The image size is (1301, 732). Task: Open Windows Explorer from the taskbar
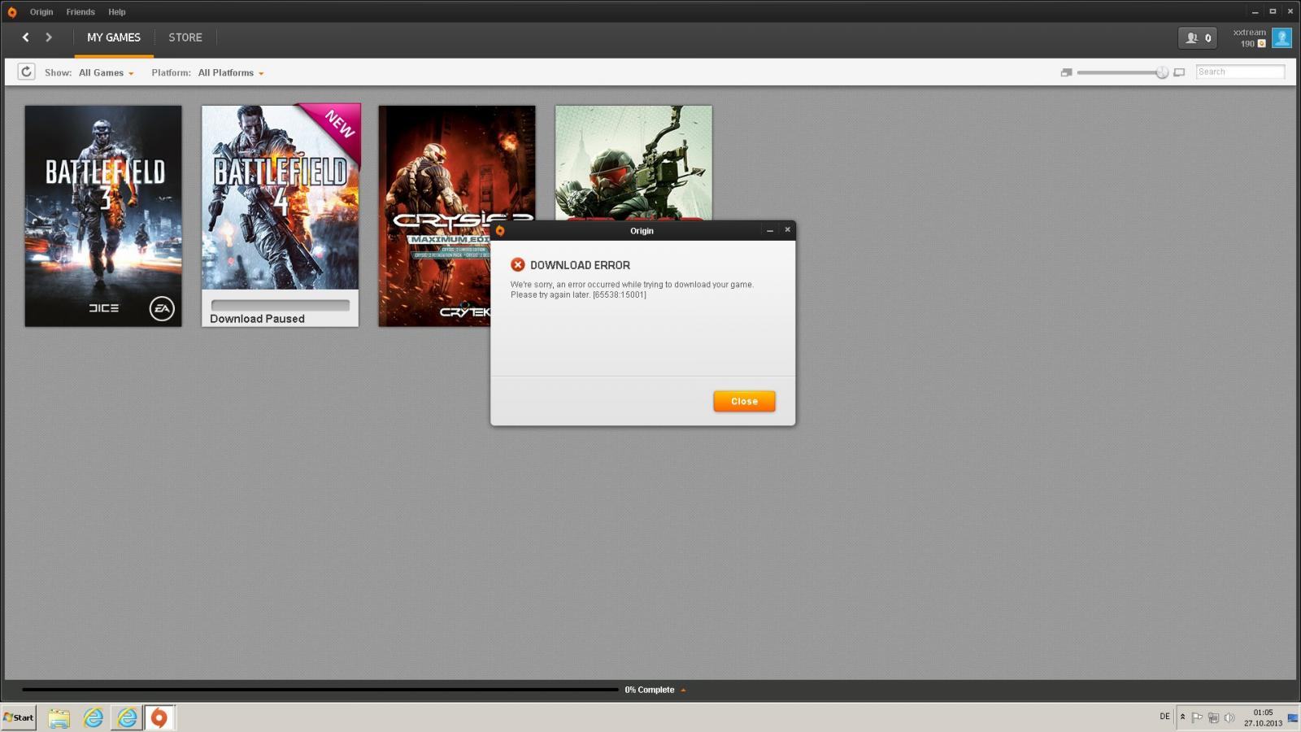(x=59, y=717)
